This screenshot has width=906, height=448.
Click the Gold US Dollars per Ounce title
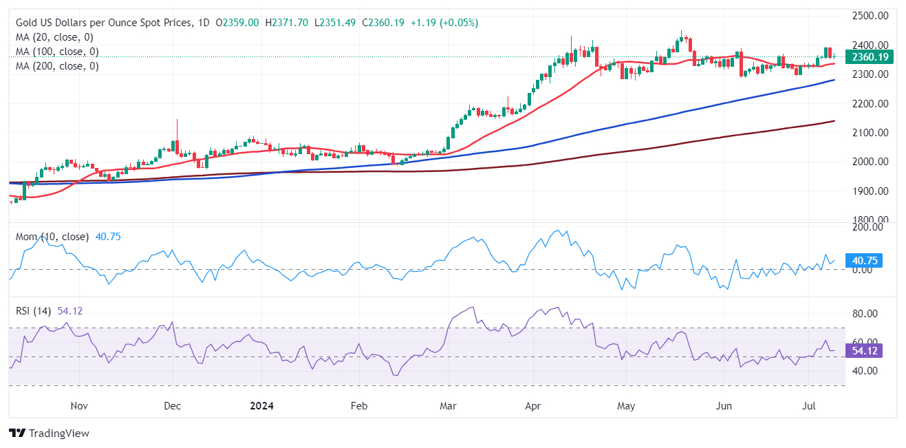102,23
